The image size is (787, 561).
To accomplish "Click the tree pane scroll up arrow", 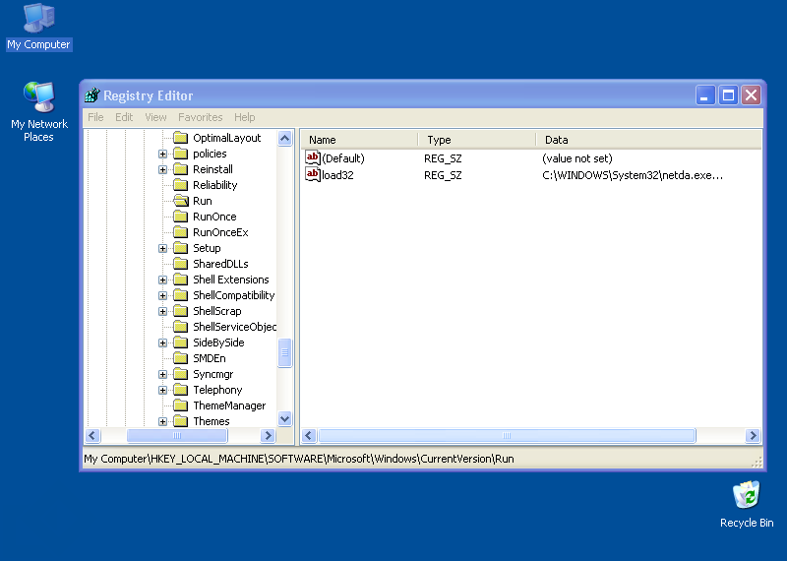I will pyautogui.click(x=284, y=138).
